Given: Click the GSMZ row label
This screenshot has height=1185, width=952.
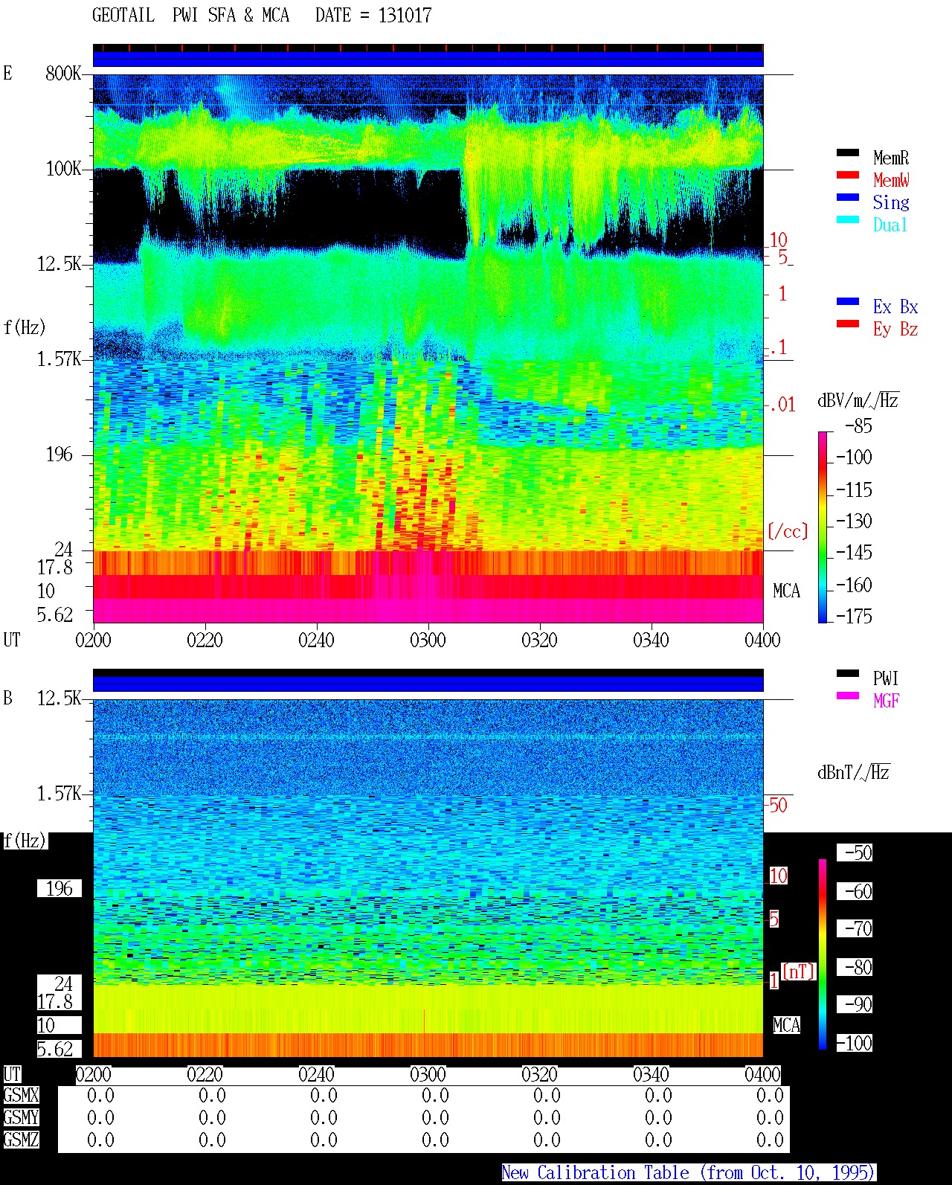Looking at the screenshot, I should (x=21, y=1140).
